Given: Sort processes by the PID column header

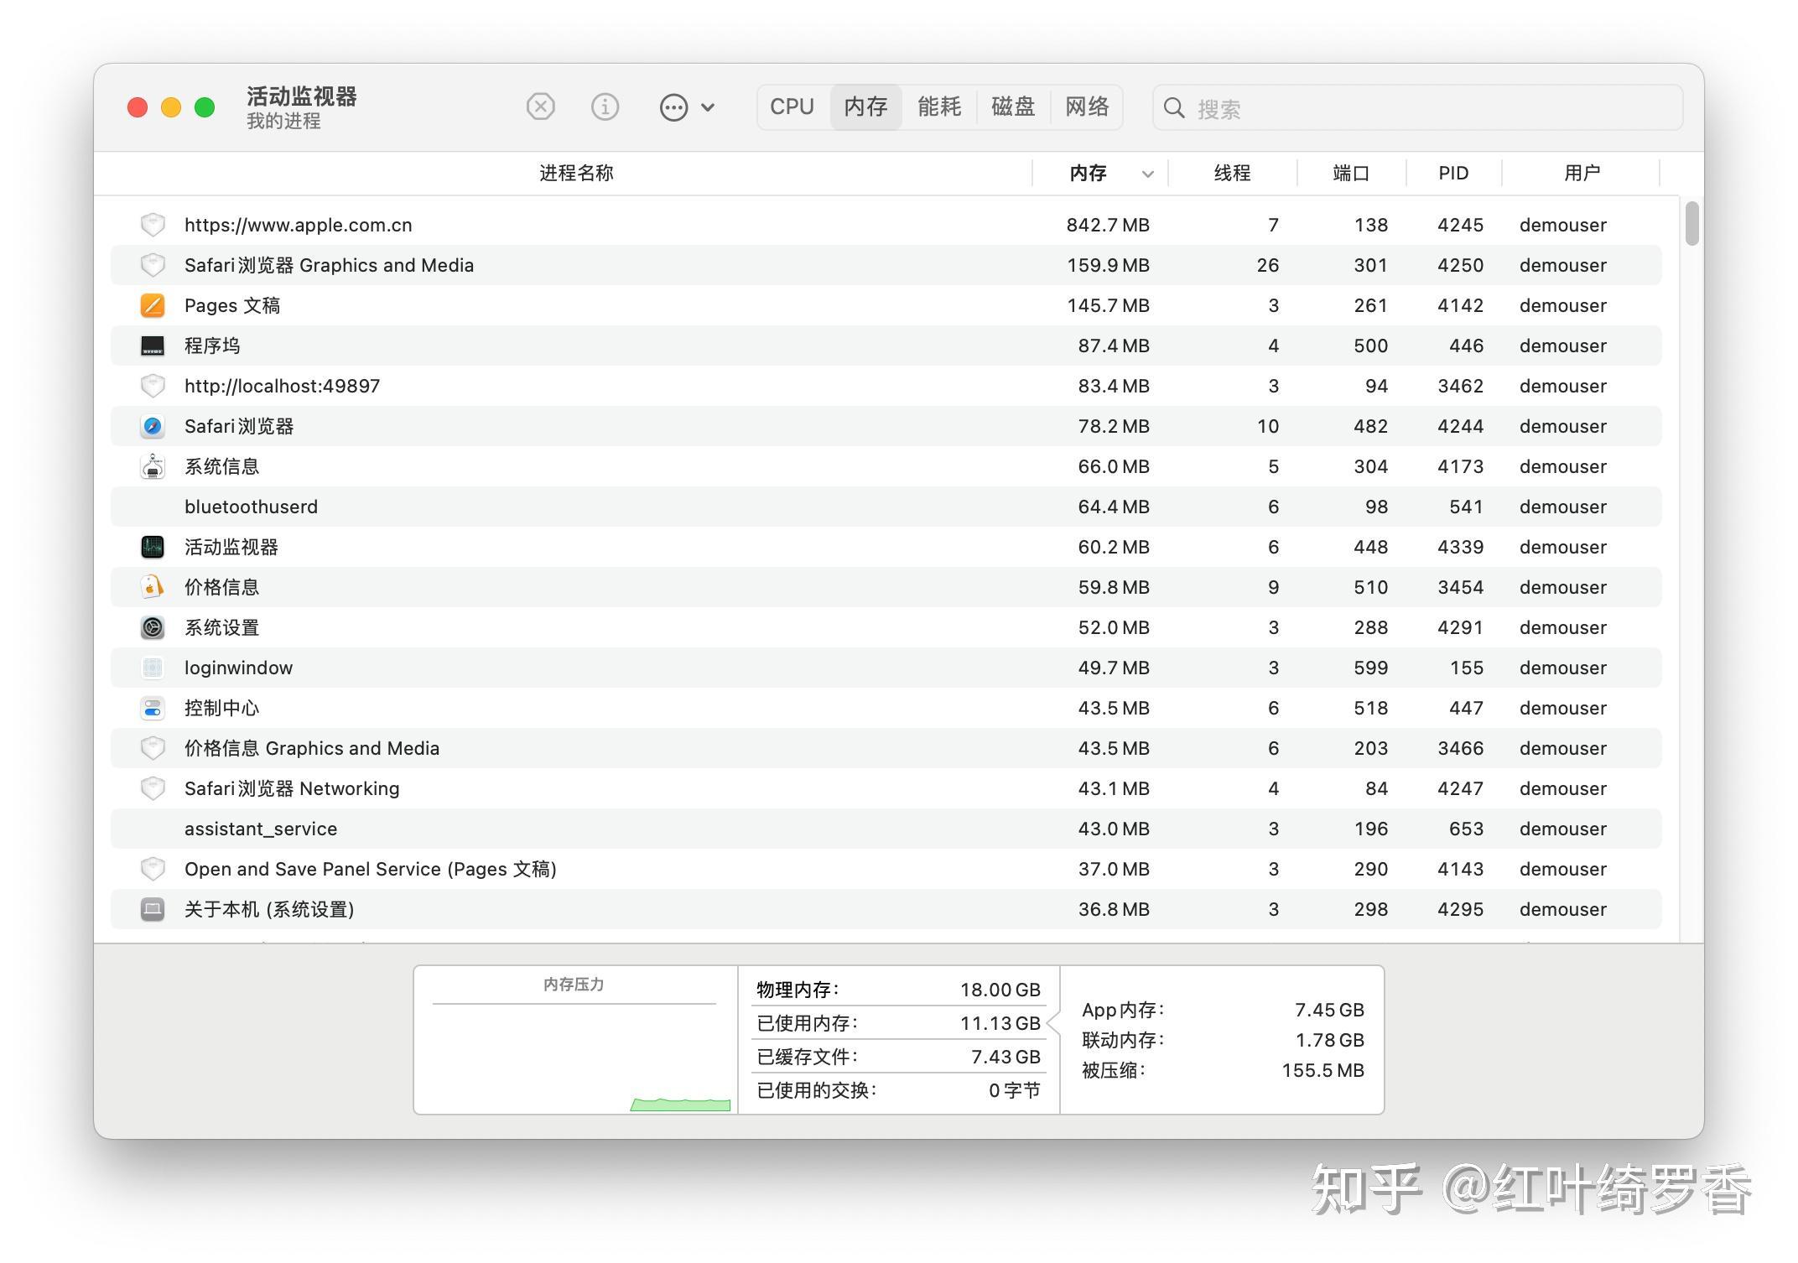Looking at the screenshot, I should [1452, 173].
